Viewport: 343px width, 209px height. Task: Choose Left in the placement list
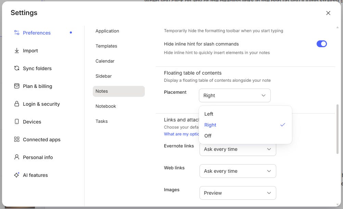click(x=209, y=114)
